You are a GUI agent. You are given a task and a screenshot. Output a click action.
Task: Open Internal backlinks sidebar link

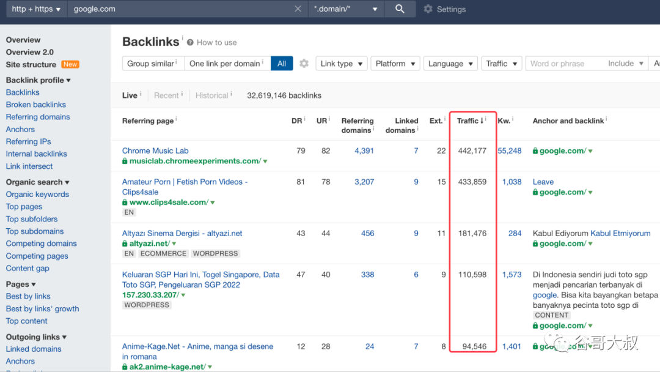pyautogui.click(x=36, y=154)
